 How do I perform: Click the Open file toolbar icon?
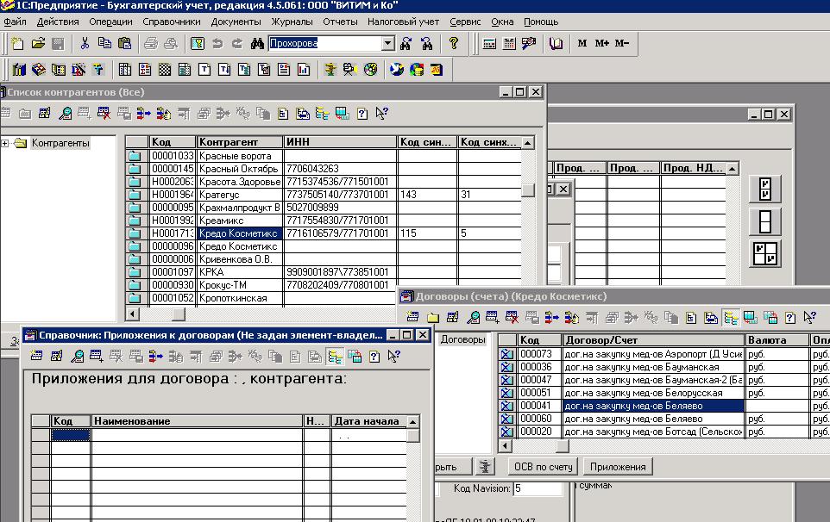pyautogui.click(x=38, y=43)
